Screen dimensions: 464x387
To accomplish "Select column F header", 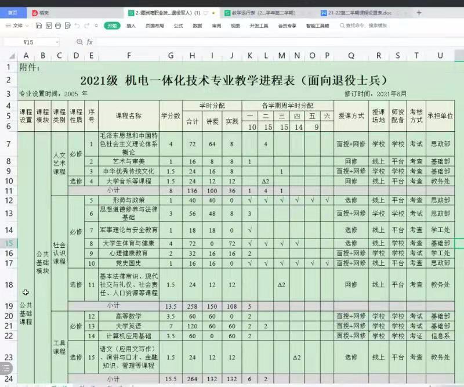I will click(128, 56).
